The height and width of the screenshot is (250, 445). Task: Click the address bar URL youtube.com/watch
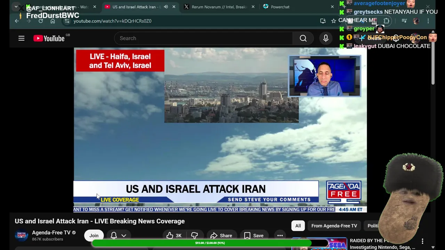pos(112,21)
